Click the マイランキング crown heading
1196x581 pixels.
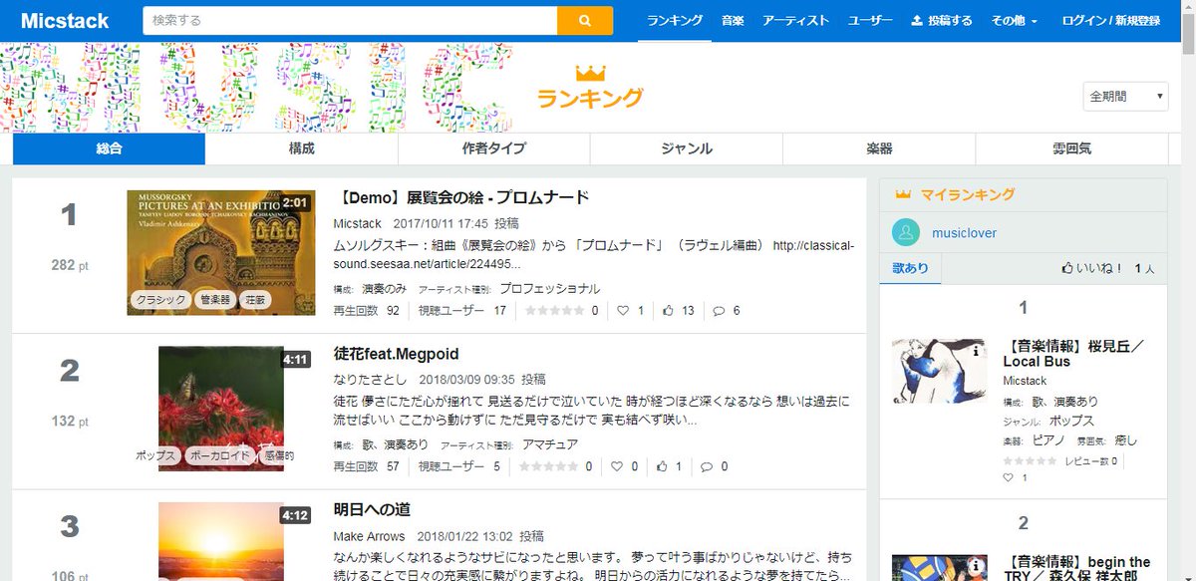(956, 194)
